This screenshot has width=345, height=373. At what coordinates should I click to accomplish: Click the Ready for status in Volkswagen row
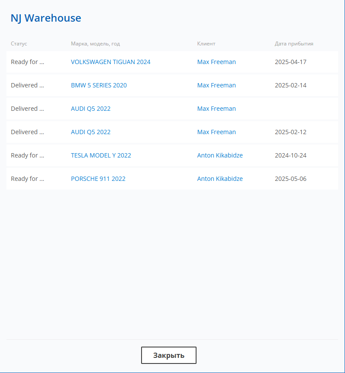tap(27, 62)
